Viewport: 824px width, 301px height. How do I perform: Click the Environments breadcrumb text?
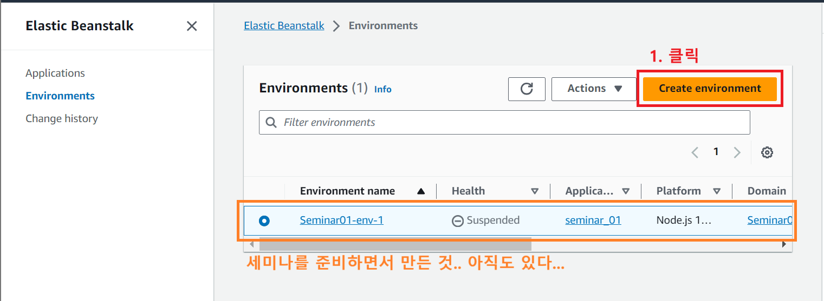383,25
